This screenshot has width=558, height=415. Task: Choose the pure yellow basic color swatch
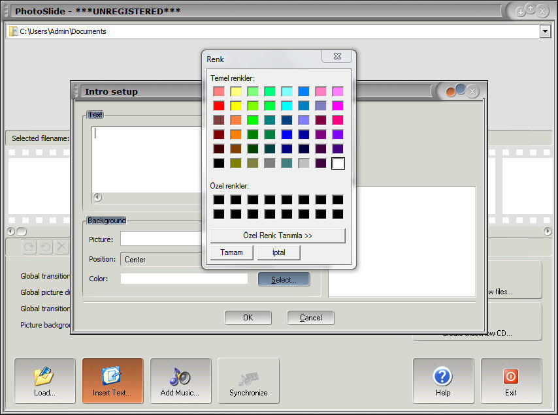[236, 106]
